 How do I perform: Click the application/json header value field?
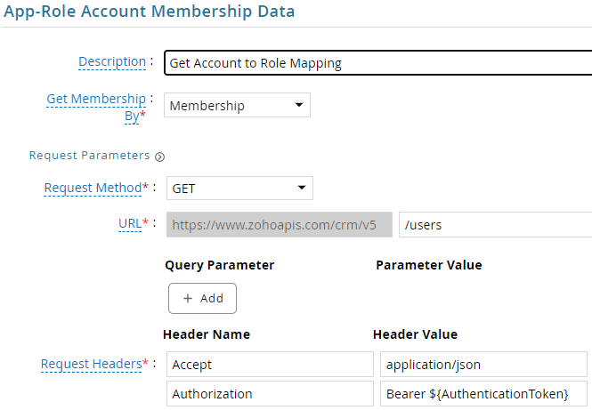coord(483,365)
